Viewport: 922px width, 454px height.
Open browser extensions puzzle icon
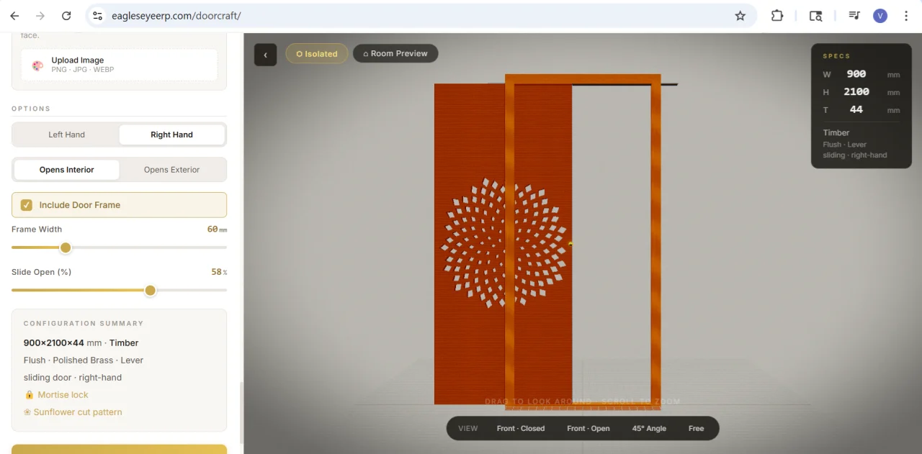coord(777,16)
